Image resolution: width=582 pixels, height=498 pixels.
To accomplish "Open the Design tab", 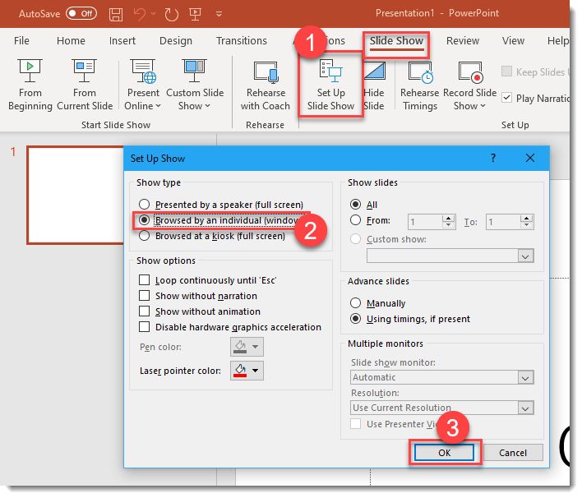I will click(x=176, y=40).
